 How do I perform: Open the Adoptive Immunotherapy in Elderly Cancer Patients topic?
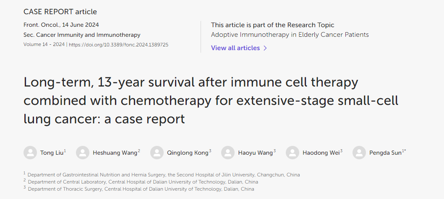tap(290, 35)
